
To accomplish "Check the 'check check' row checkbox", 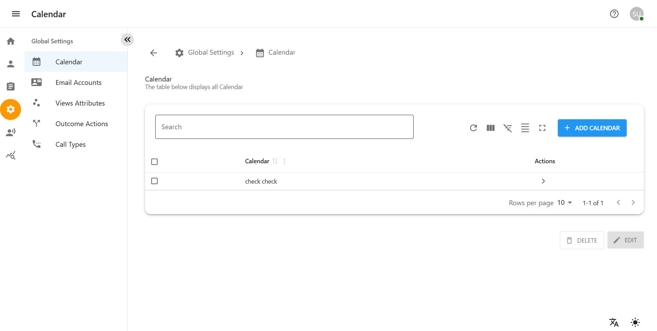I will 155,181.
